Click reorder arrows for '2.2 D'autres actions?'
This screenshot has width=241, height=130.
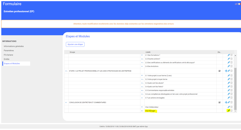142,59
